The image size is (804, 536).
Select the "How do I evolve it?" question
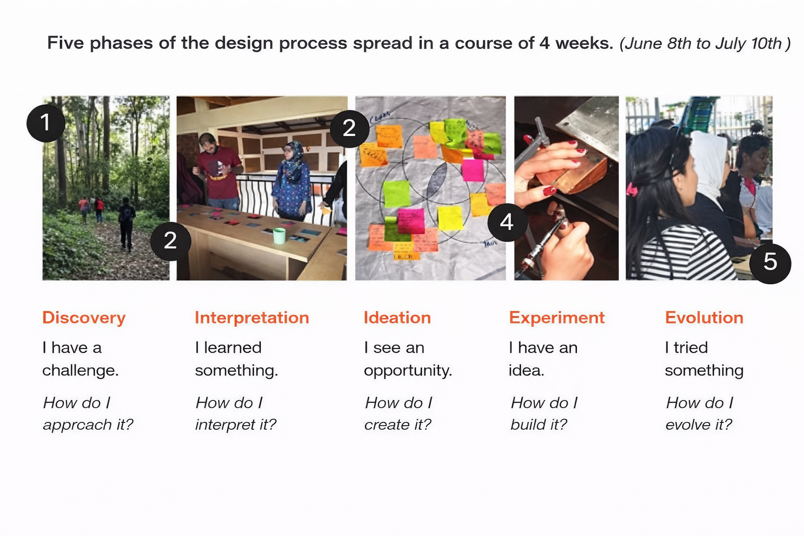[699, 414]
